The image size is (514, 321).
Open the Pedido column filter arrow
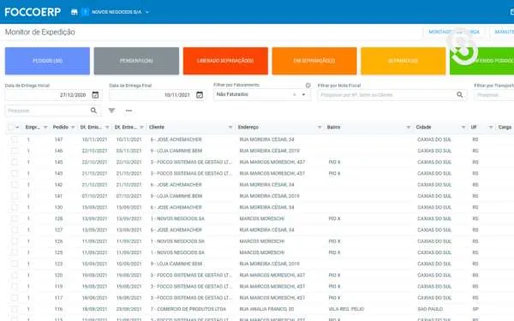73,127
